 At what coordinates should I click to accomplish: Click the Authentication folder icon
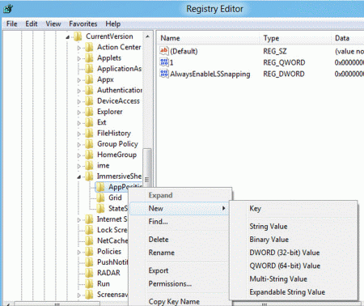pyautogui.click(x=89, y=90)
